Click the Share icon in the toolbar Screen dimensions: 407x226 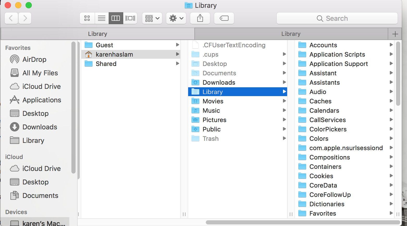pos(200,18)
